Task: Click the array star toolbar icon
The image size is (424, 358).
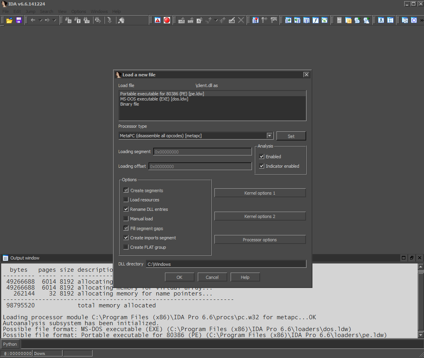Action: click(x=223, y=20)
